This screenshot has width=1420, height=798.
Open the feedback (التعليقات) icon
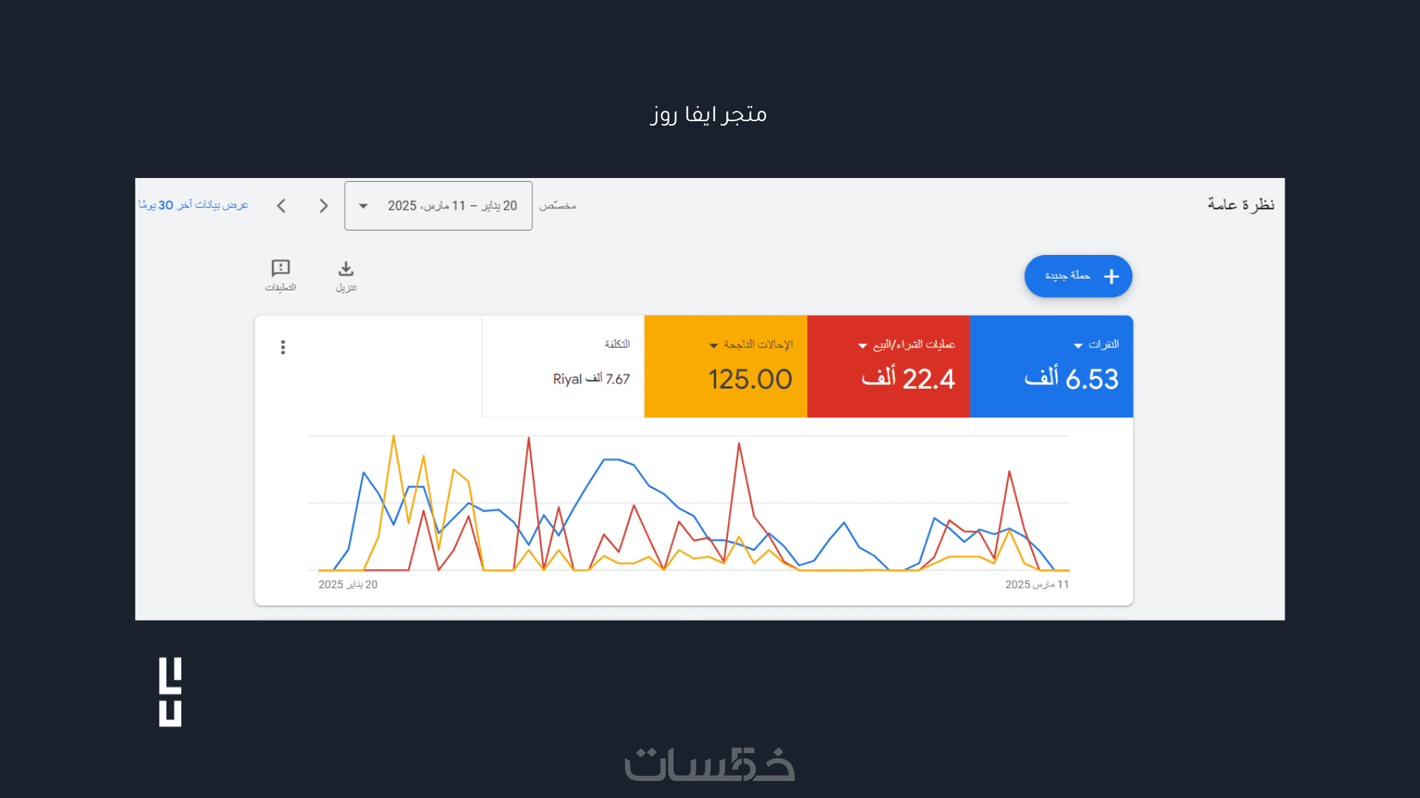281,268
